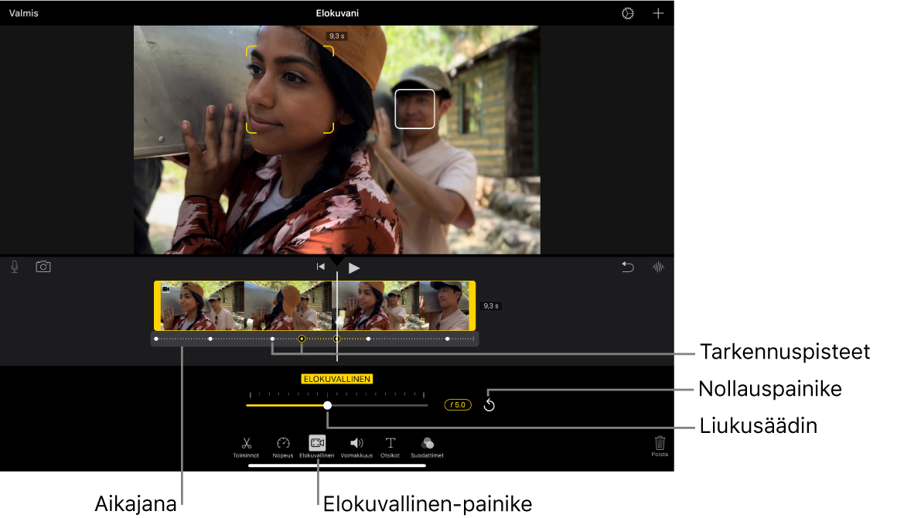
Task: Toggle the Elokuvallinen cinematic button
Action: click(x=317, y=447)
